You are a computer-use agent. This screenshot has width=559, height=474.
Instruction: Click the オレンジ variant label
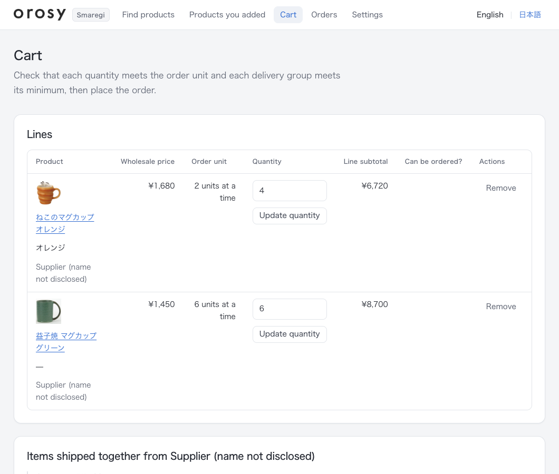pyautogui.click(x=51, y=248)
